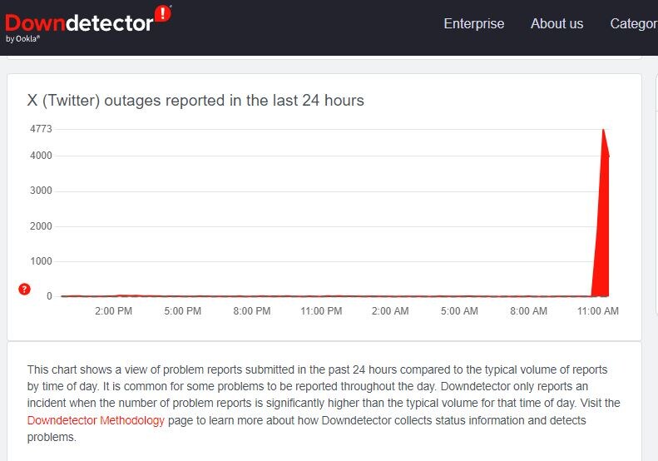Click the Downdetector logo
658x461 pixels.
tap(79, 22)
